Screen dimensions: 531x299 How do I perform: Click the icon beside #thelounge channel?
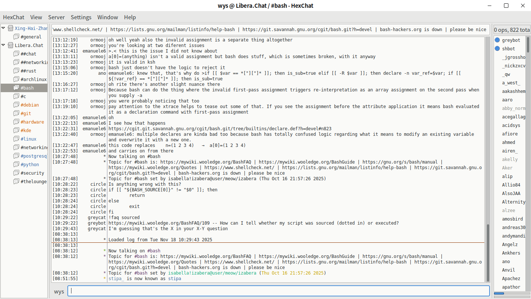[16, 182]
